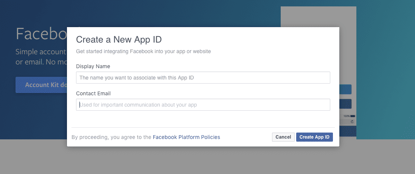Click the Create App ID button
This screenshot has width=415, height=174.
[314, 137]
